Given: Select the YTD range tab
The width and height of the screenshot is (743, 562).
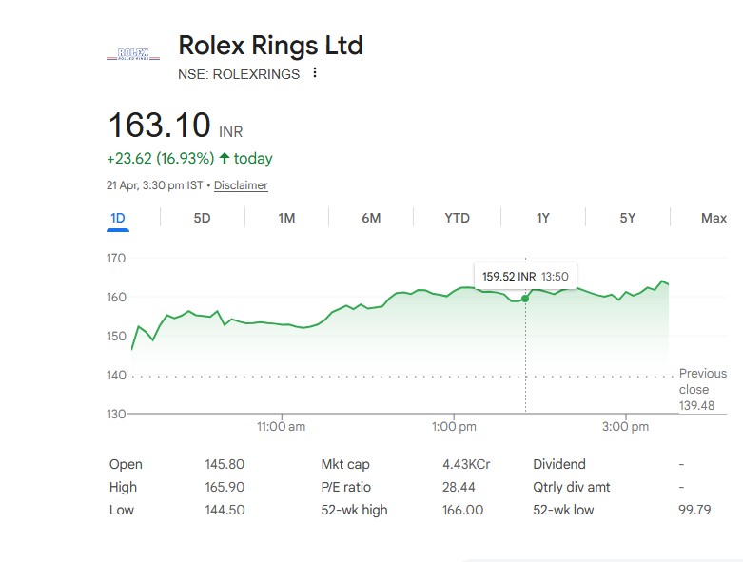Looking at the screenshot, I should [457, 218].
